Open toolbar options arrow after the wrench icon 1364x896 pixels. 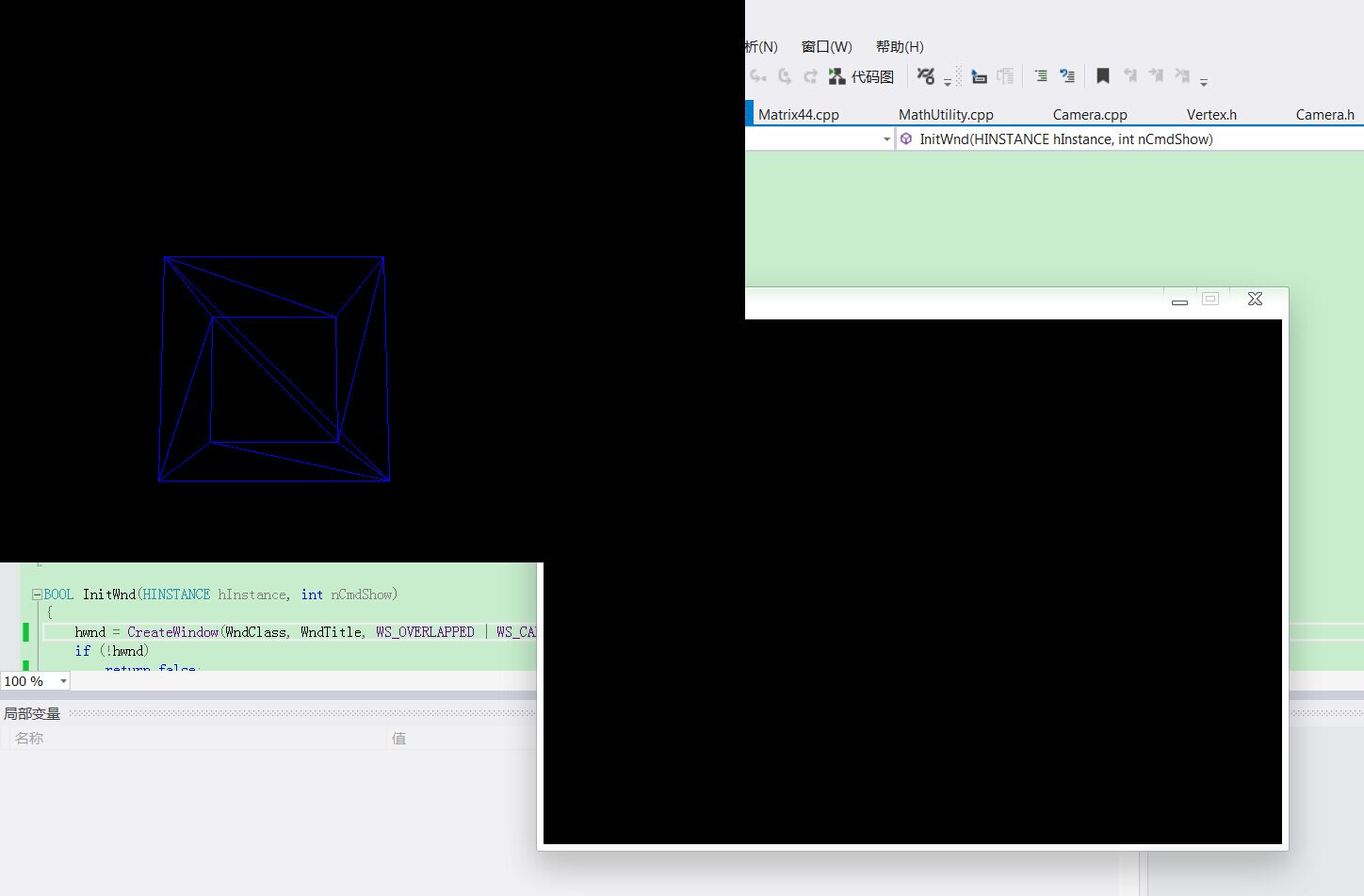[948, 82]
